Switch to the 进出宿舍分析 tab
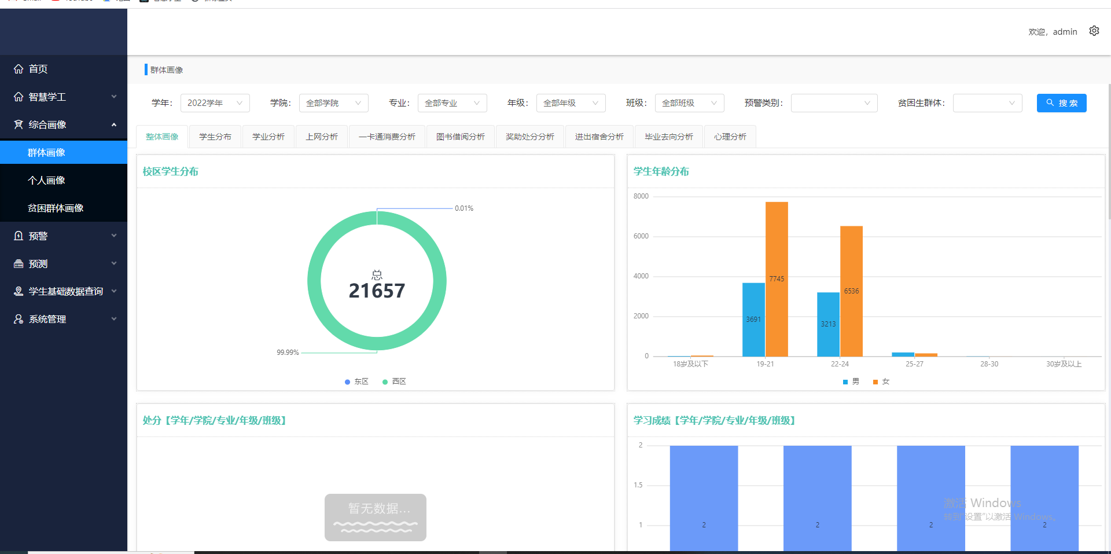This screenshot has height=554, width=1111. [599, 137]
